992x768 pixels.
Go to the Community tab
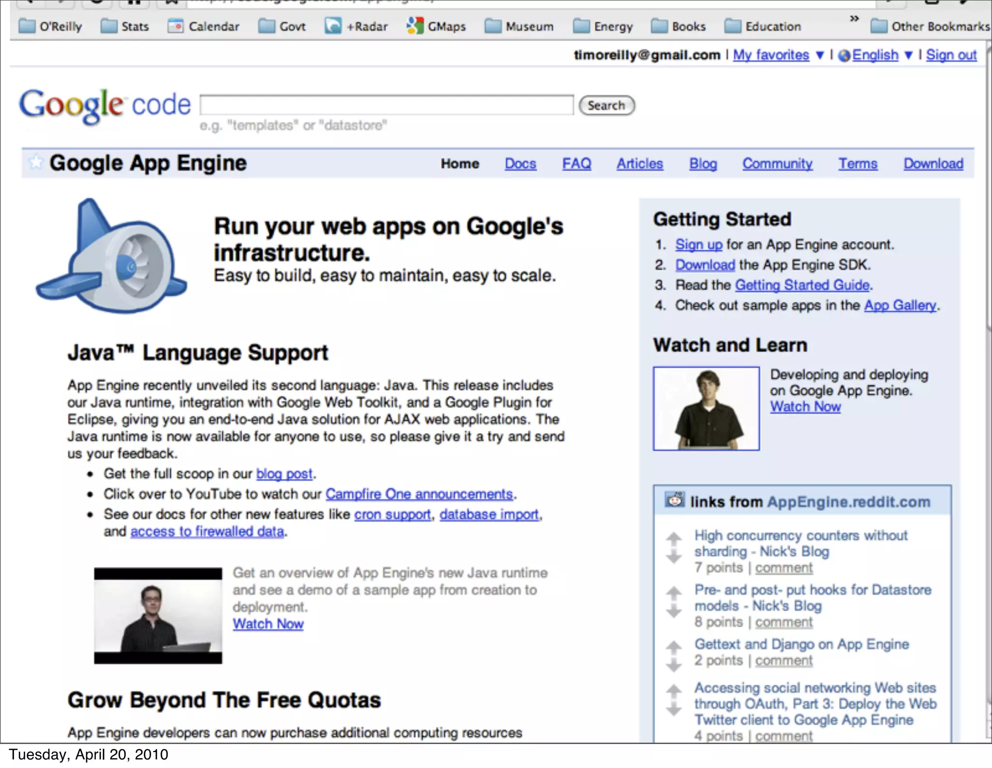(777, 164)
